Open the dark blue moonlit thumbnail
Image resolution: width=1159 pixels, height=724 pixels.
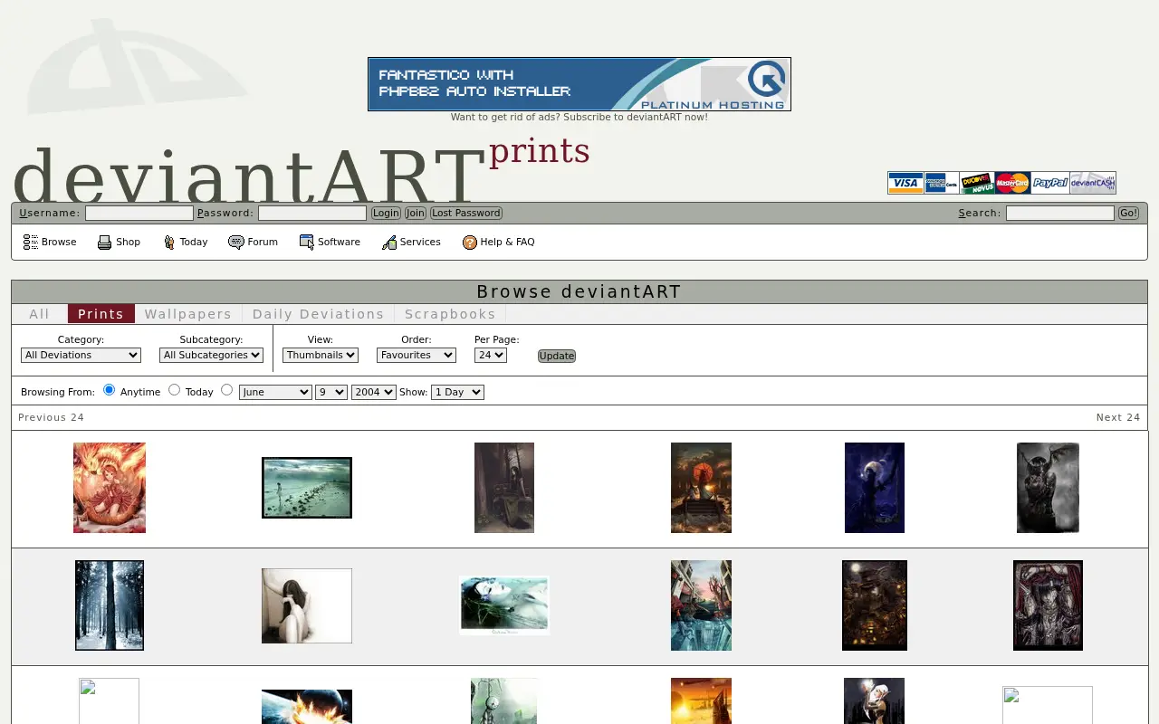coord(875,488)
